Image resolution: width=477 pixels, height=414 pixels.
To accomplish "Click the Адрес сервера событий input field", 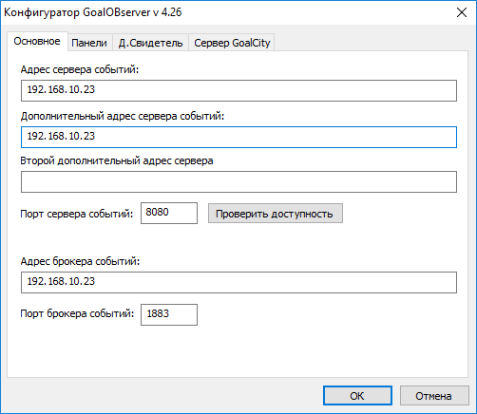I will pyautogui.click(x=238, y=90).
